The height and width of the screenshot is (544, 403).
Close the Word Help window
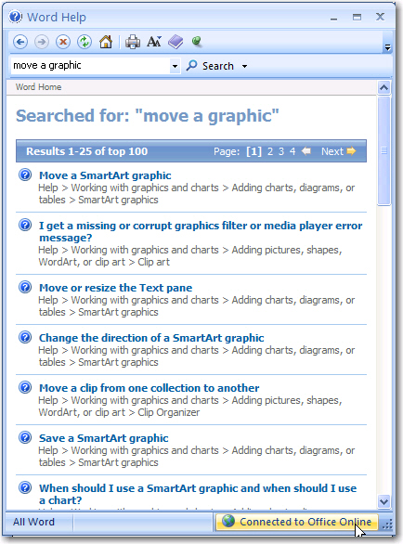[380, 17]
